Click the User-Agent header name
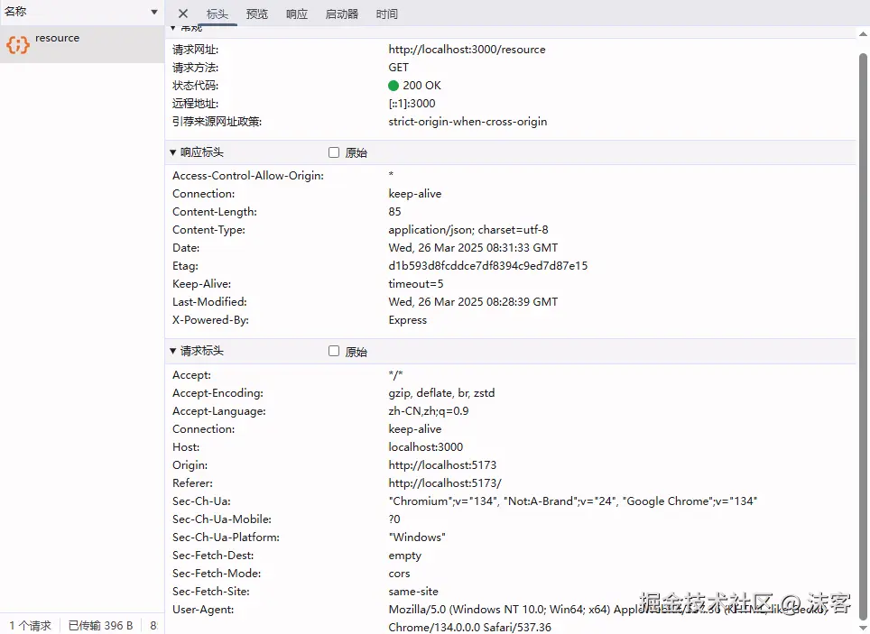Screen dimensions: 870x634 [x=203, y=610]
